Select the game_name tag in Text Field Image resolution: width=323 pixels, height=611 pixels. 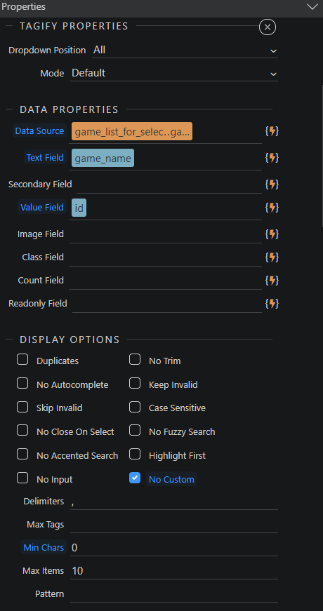point(103,158)
